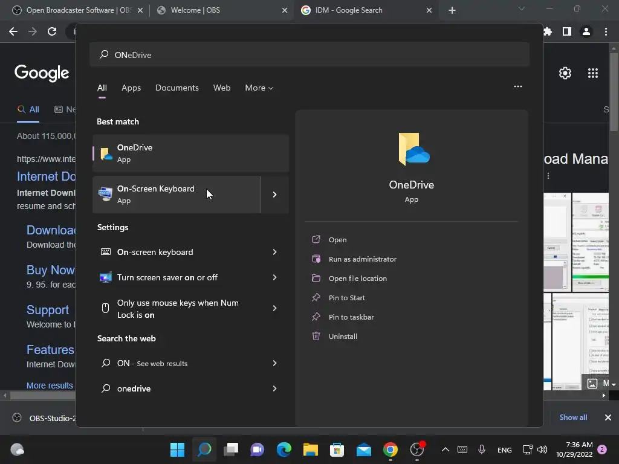Image resolution: width=619 pixels, height=464 pixels.
Task: Click Open action icon for OneDrive
Action: pos(316,239)
